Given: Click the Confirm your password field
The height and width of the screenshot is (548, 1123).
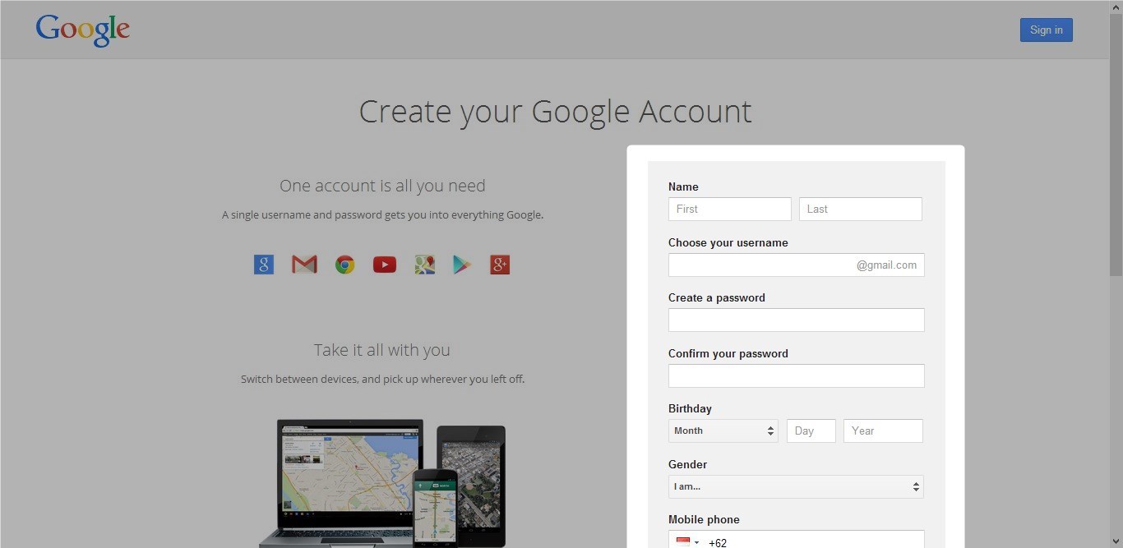Looking at the screenshot, I should (x=796, y=375).
